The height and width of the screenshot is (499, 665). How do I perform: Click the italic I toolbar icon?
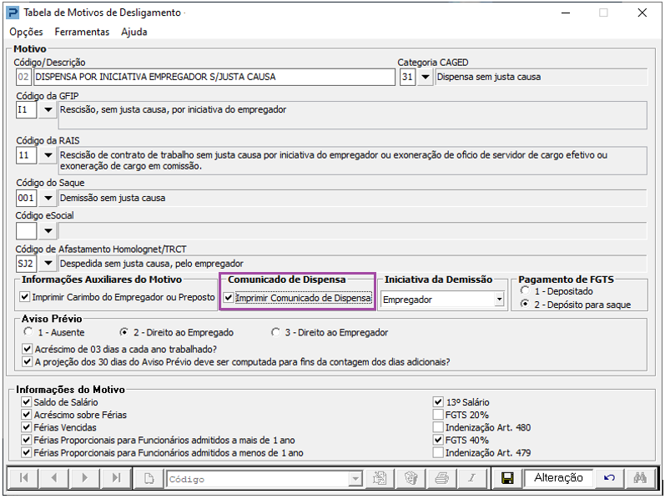[471, 479]
